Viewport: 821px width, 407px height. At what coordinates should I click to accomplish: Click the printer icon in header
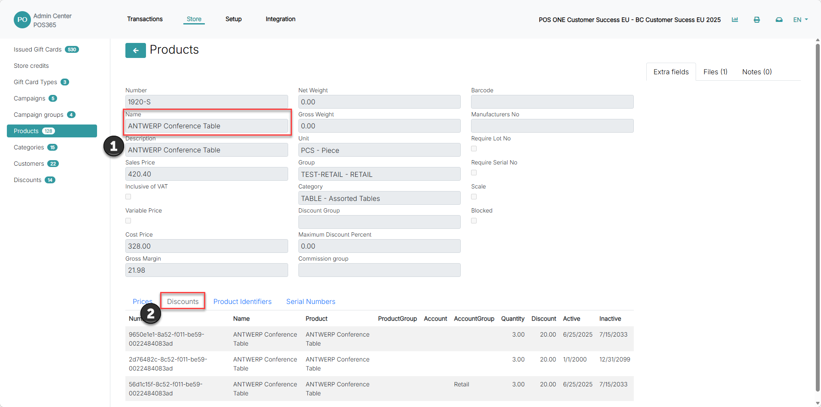click(757, 20)
